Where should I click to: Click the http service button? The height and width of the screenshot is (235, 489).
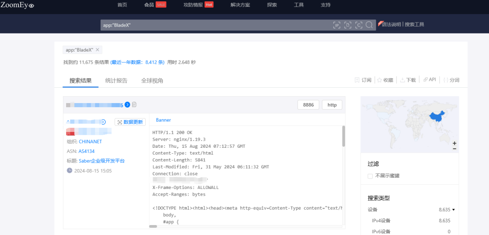[332, 105]
